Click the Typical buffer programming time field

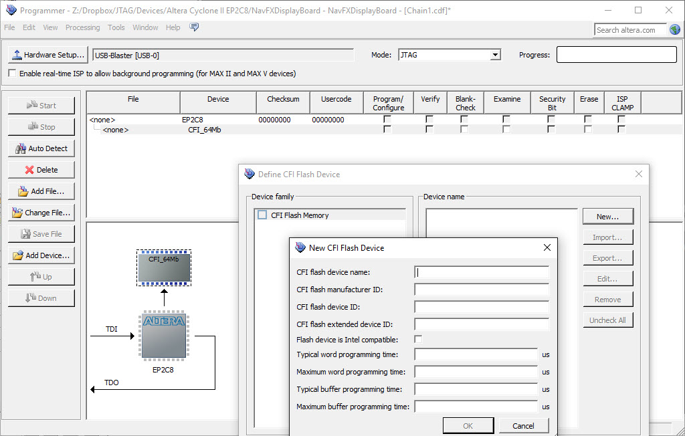click(476, 389)
